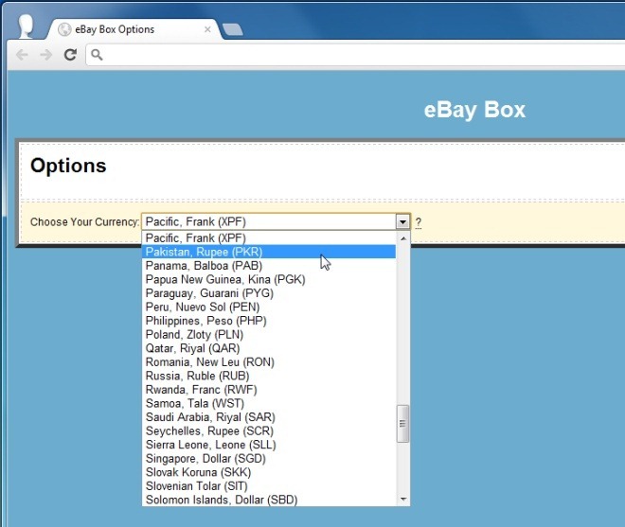The height and width of the screenshot is (527, 625).
Task: Select Samoa, Tala (WST)
Action: coord(269,403)
